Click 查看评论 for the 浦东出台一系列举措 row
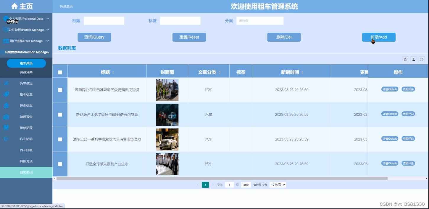The width and height of the screenshot is (429, 209). [408, 139]
